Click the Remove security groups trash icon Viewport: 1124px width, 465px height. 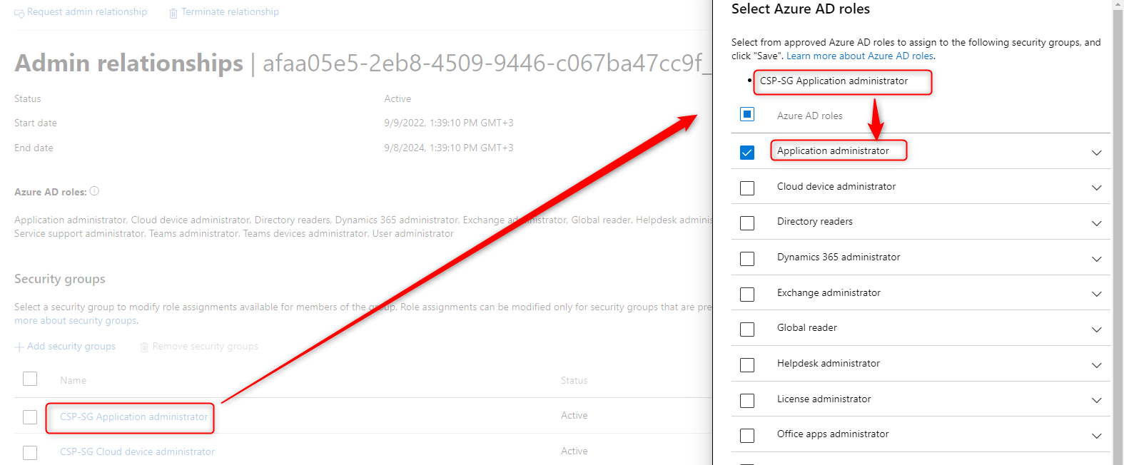click(x=144, y=347)
